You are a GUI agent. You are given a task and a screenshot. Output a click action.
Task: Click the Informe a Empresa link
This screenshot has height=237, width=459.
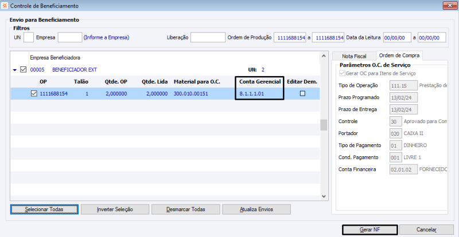[x=107, y=37]
